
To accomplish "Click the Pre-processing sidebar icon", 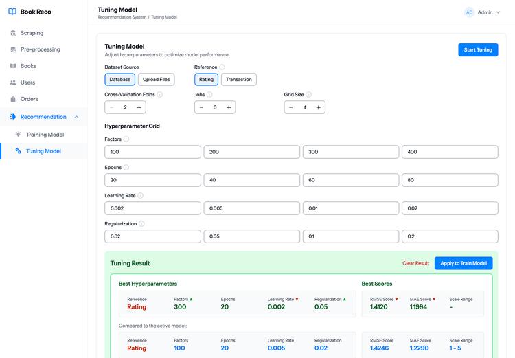I will tap(13, 49).
